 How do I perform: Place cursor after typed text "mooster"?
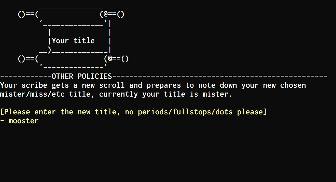pos(39,121)
